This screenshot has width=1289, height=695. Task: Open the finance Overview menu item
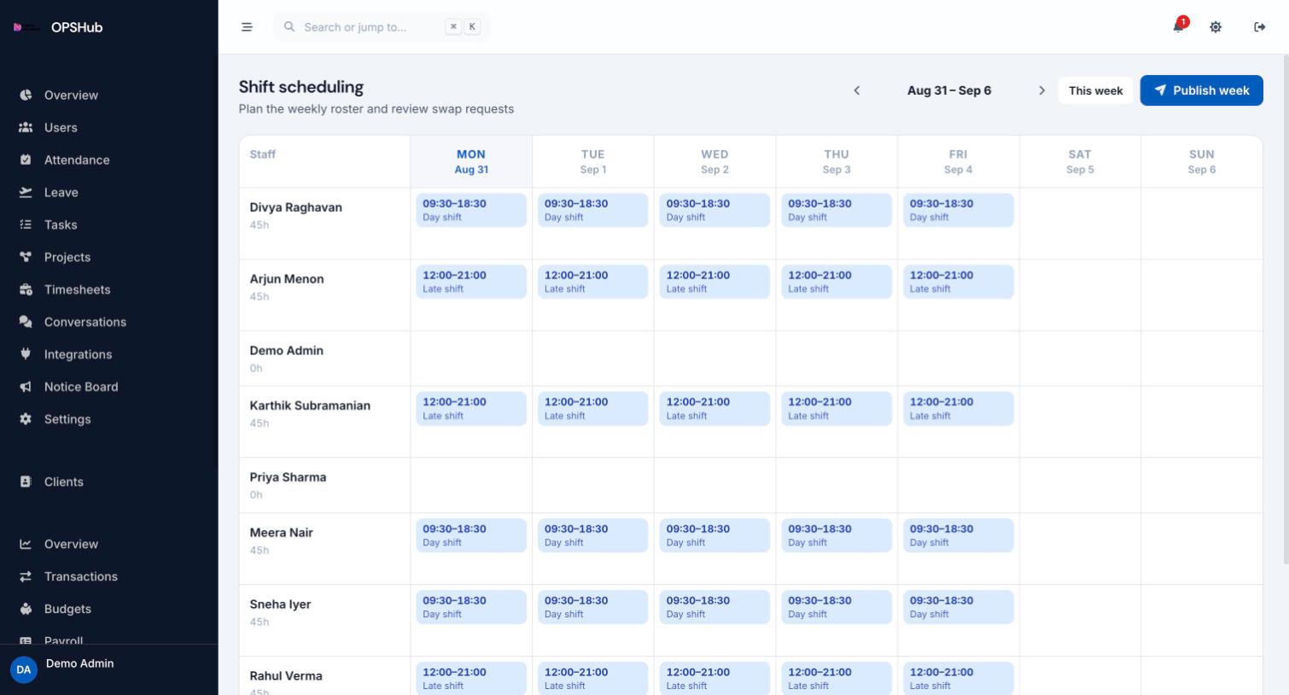pyautogui.click(x=109, y=544)
